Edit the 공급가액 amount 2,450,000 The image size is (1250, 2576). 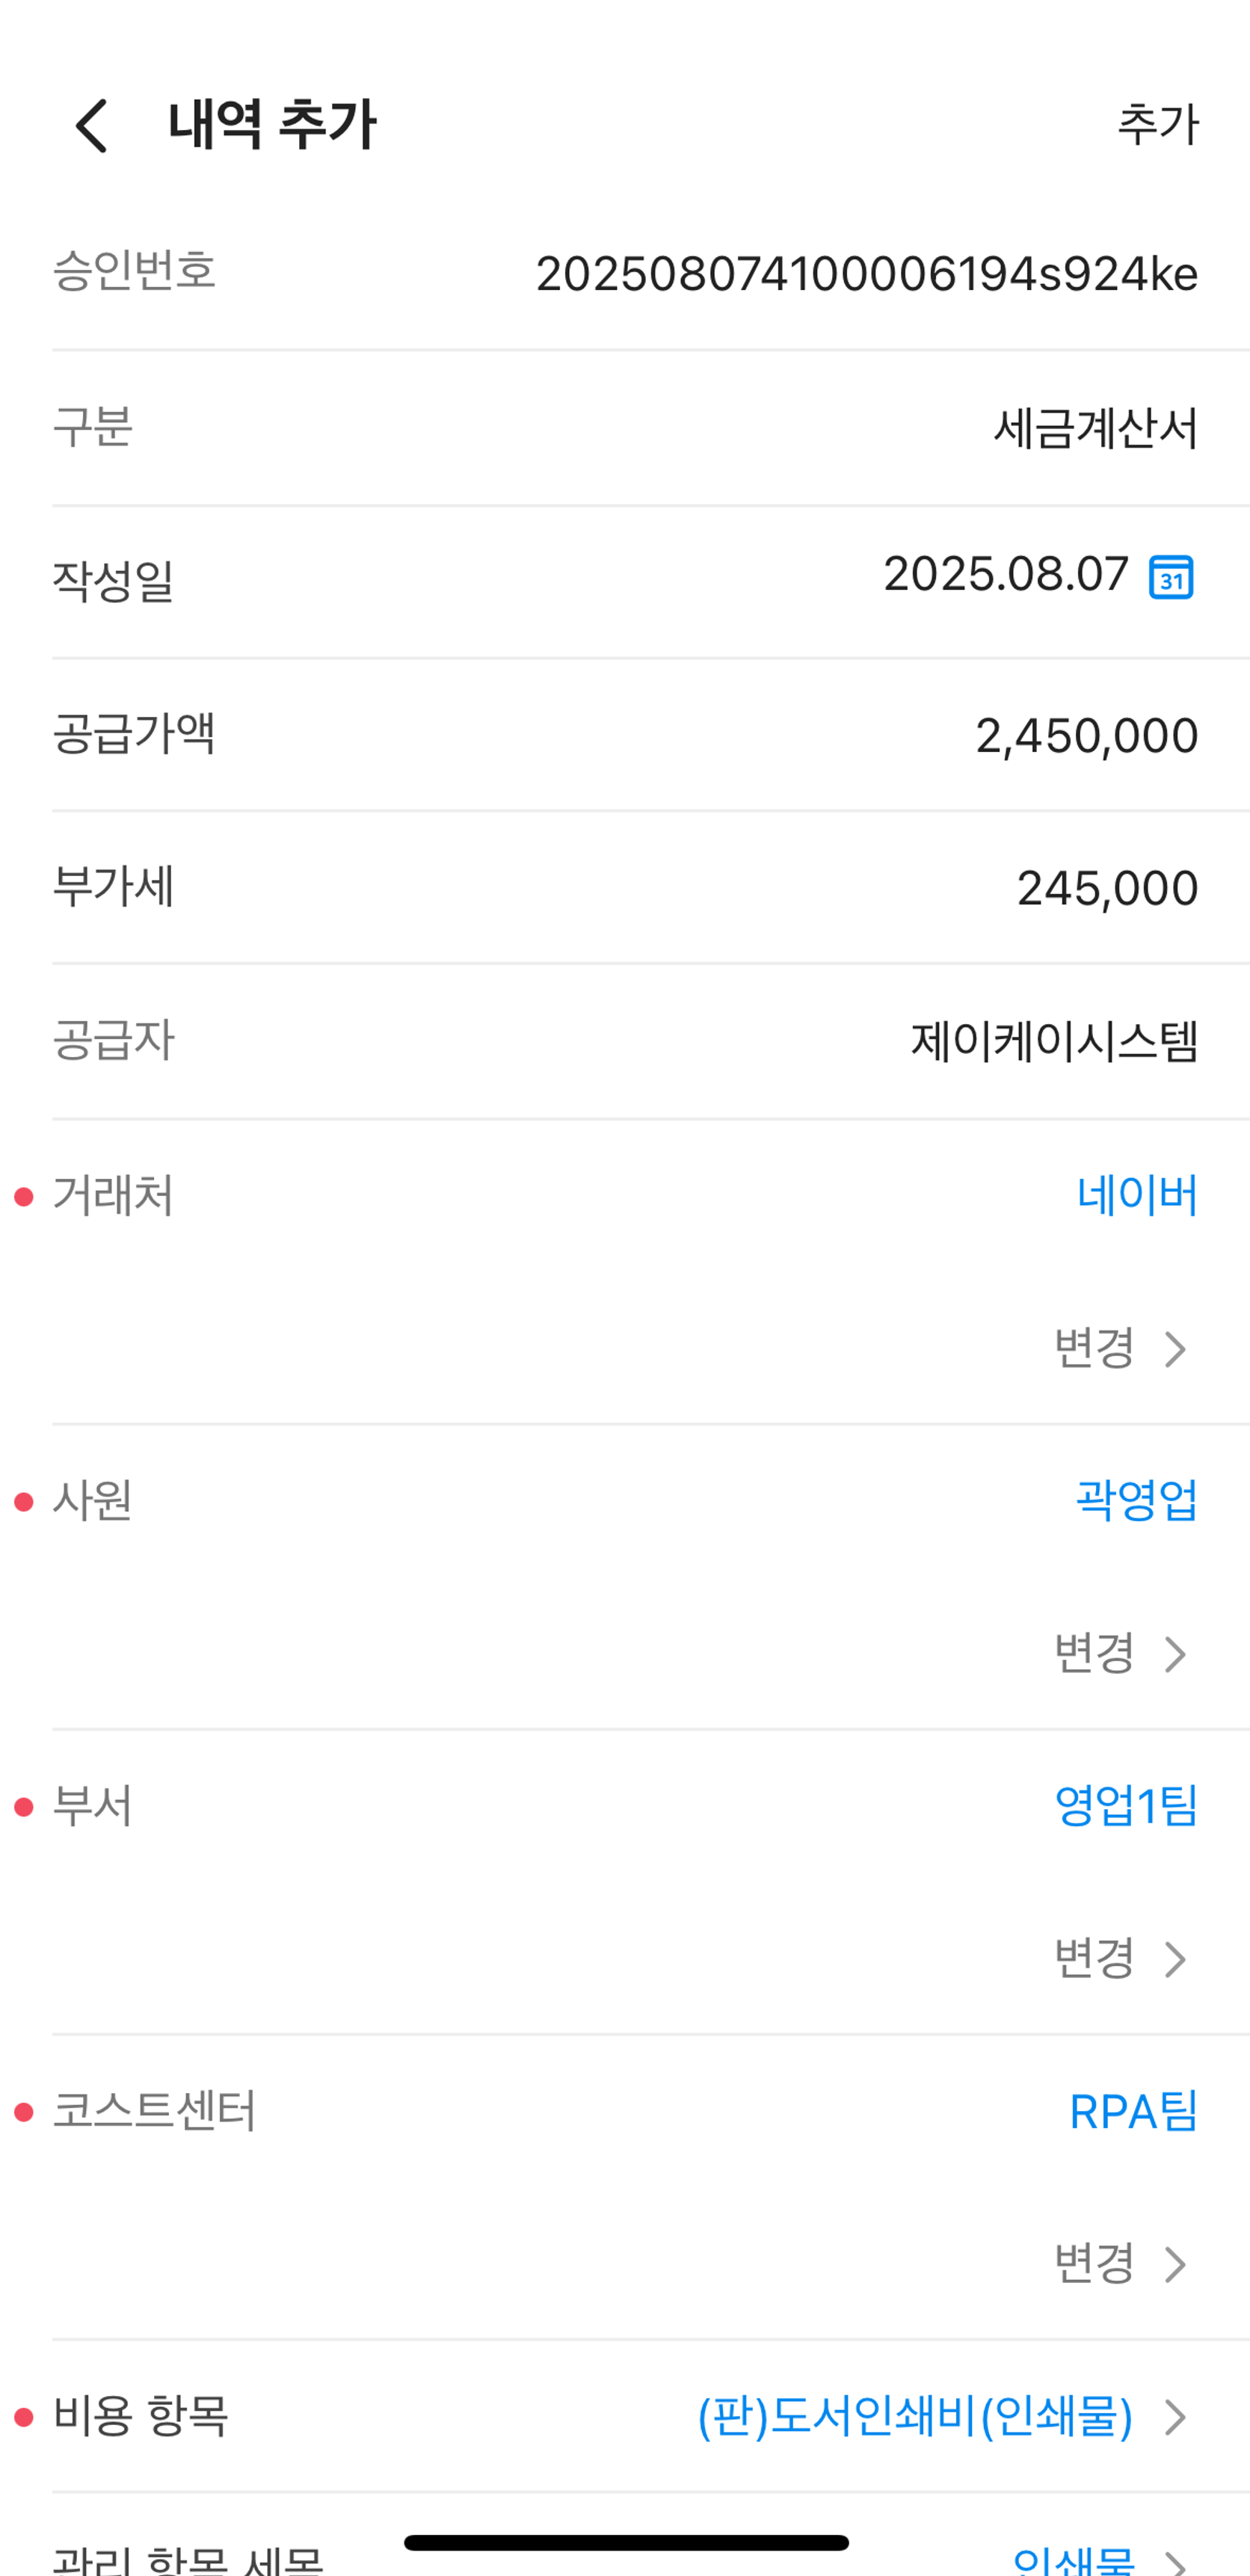click(x=1086, y=736)
